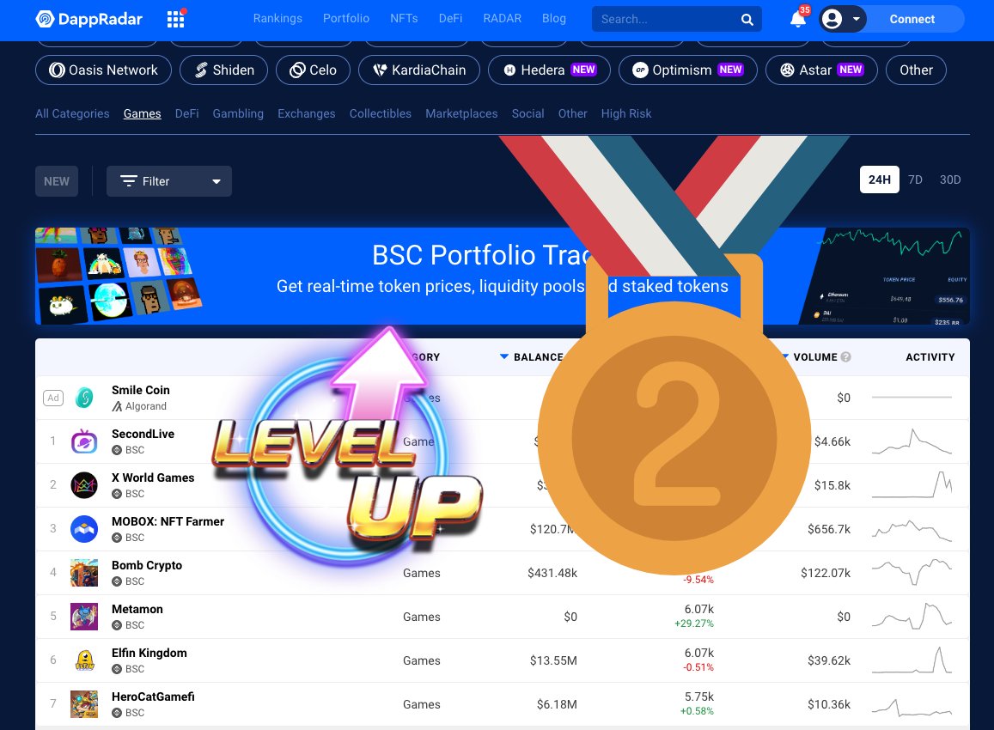Click the Connect button
994x730 pixels.
tap(912, 19)
